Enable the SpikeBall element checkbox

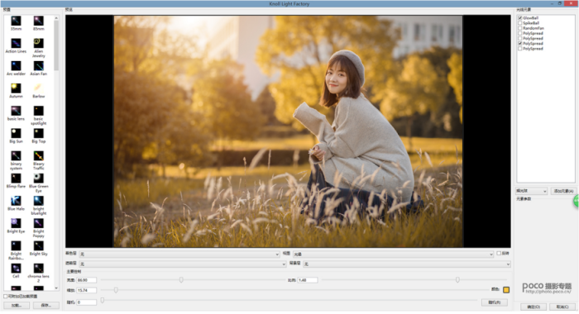(x=520, y=23)
